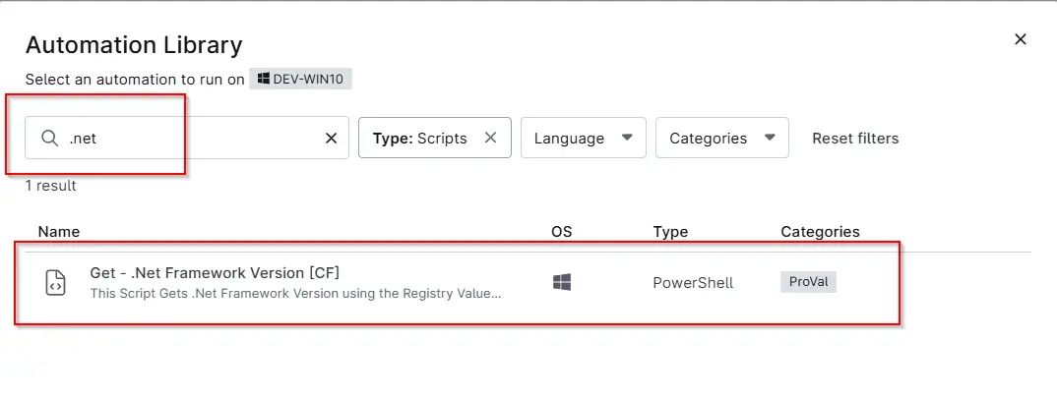This screenshot has height=397, width=1057.
Task: Click the magnifying glass search icon
Action: (x=49, y=138)
